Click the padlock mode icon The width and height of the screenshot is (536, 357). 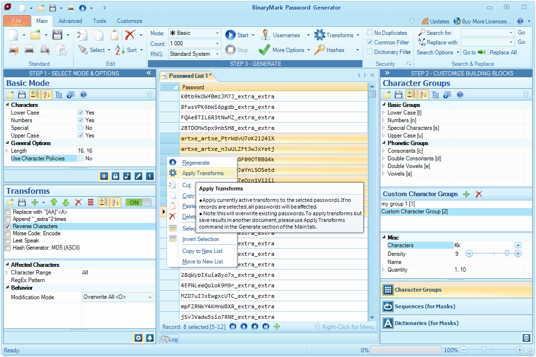(x=116, y=176)
